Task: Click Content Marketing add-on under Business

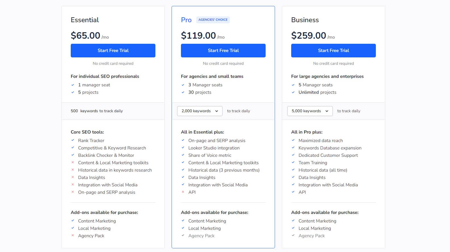Action: click(x=317, y=221)
